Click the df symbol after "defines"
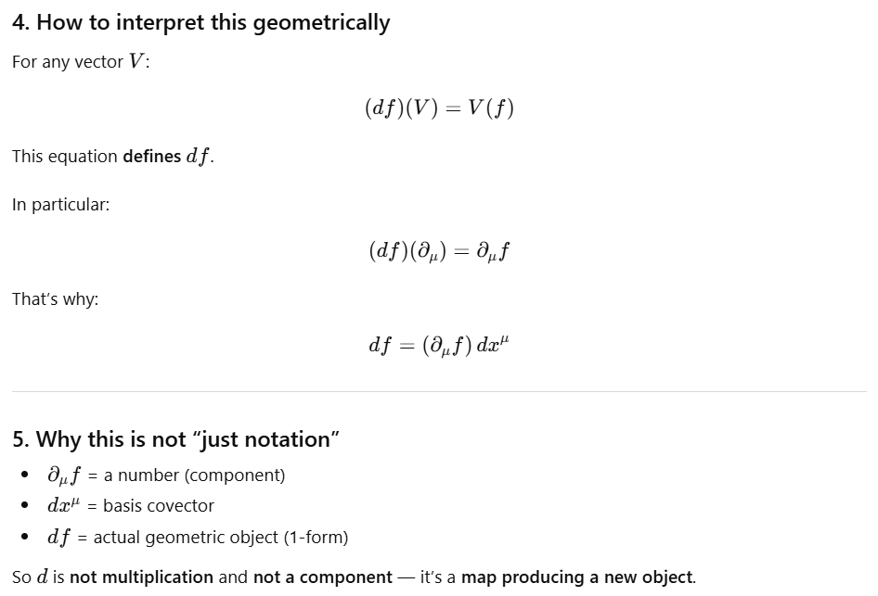Viewport: 878px width, 596px height. 198,157
